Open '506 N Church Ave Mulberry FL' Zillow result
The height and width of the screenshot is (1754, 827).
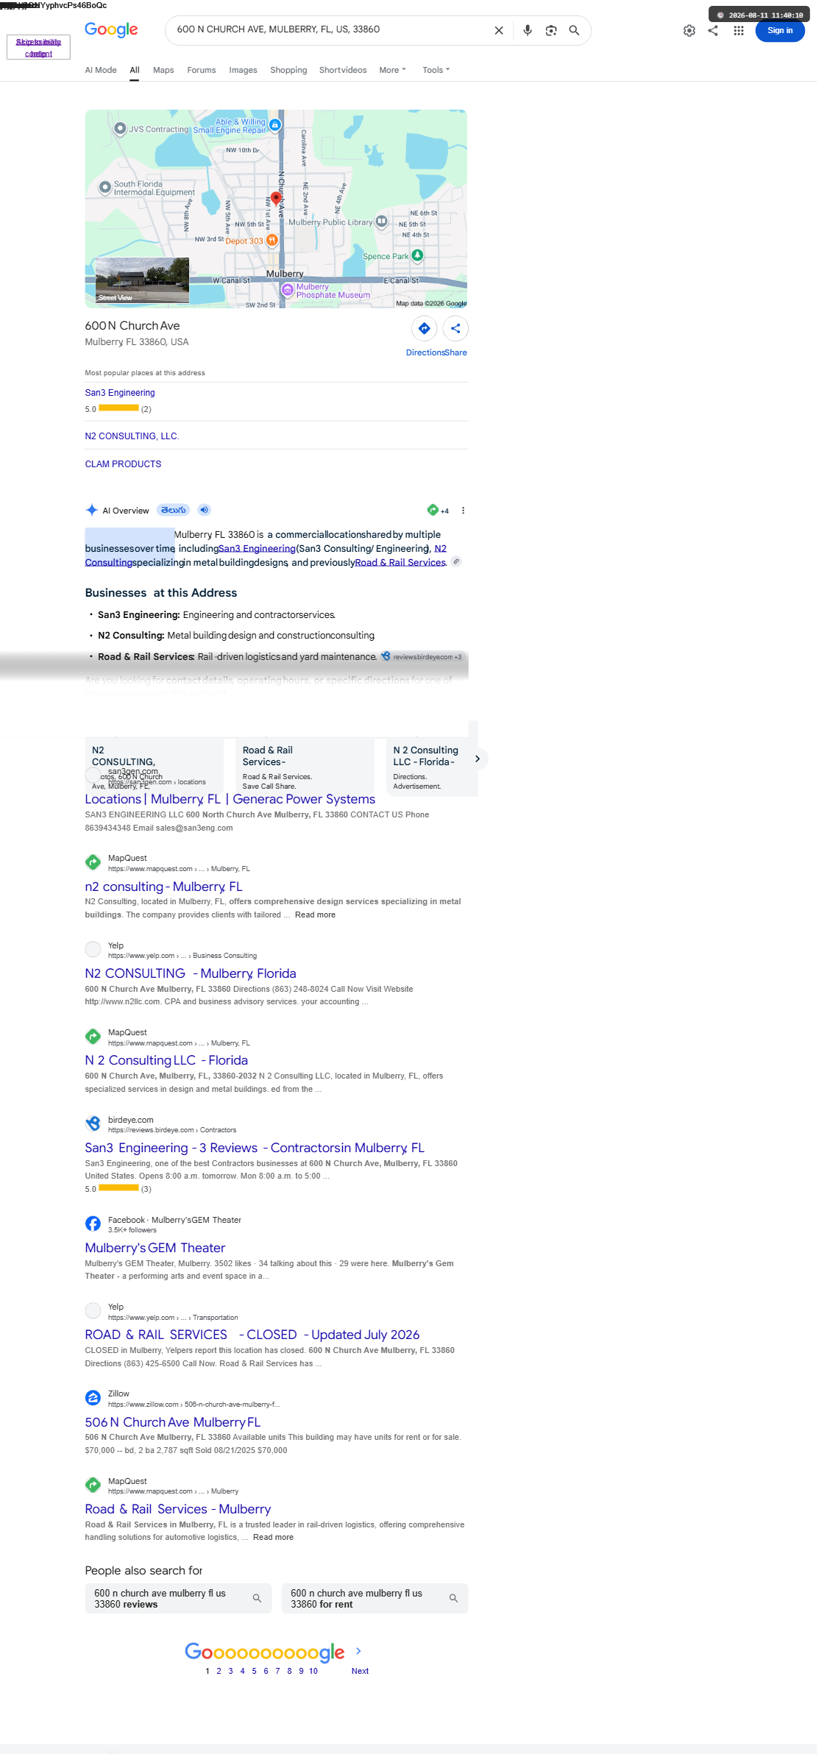(172, 1422)
